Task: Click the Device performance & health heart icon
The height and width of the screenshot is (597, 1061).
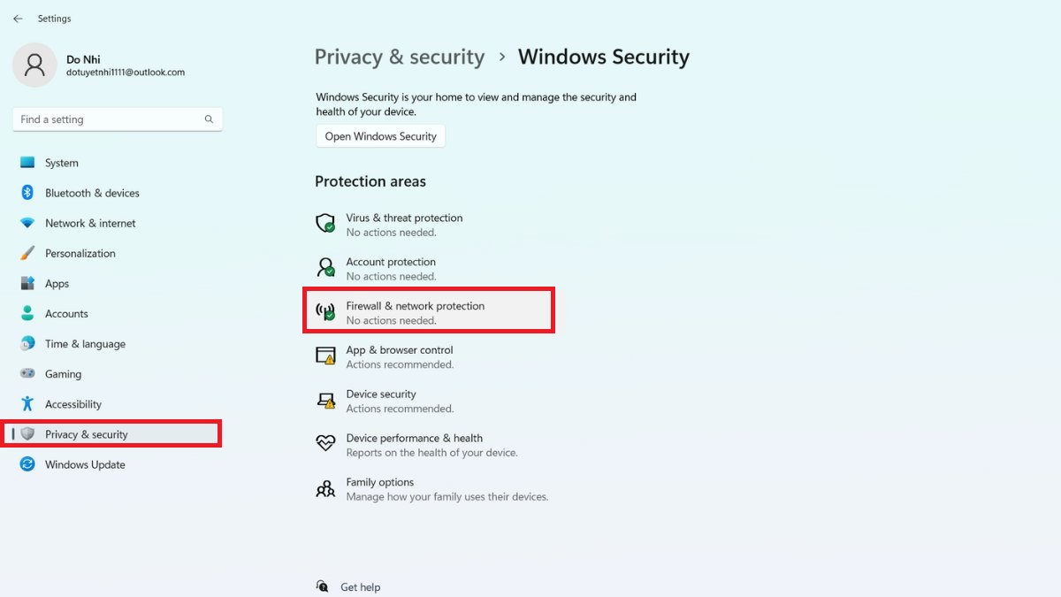Action: point(325,443)
